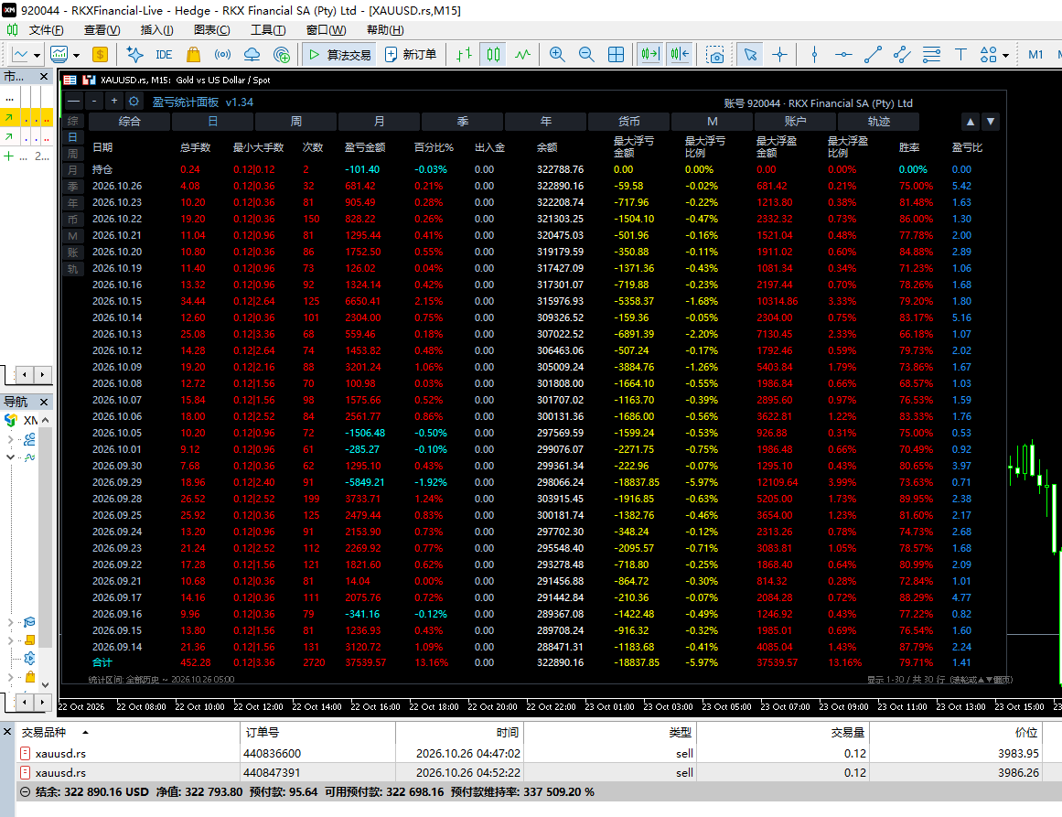Click the 新订单 new order button
This screenshot has width=1062, height=817.
coord(411,55)
